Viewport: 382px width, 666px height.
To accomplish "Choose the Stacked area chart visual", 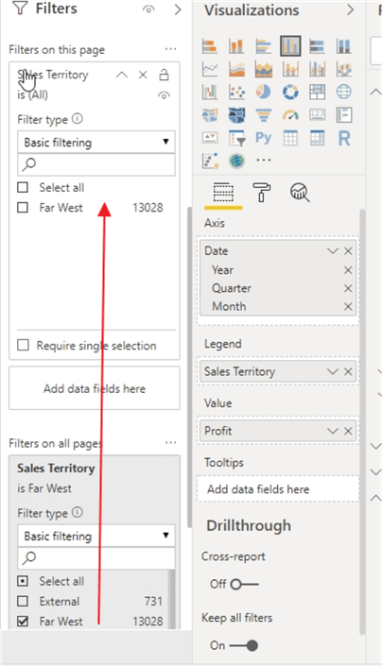I will 264,69.
